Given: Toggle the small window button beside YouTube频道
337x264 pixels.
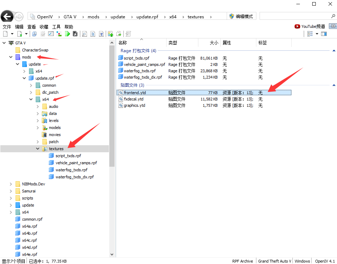Looking at the screenshot, I should (x=333, y=26).
